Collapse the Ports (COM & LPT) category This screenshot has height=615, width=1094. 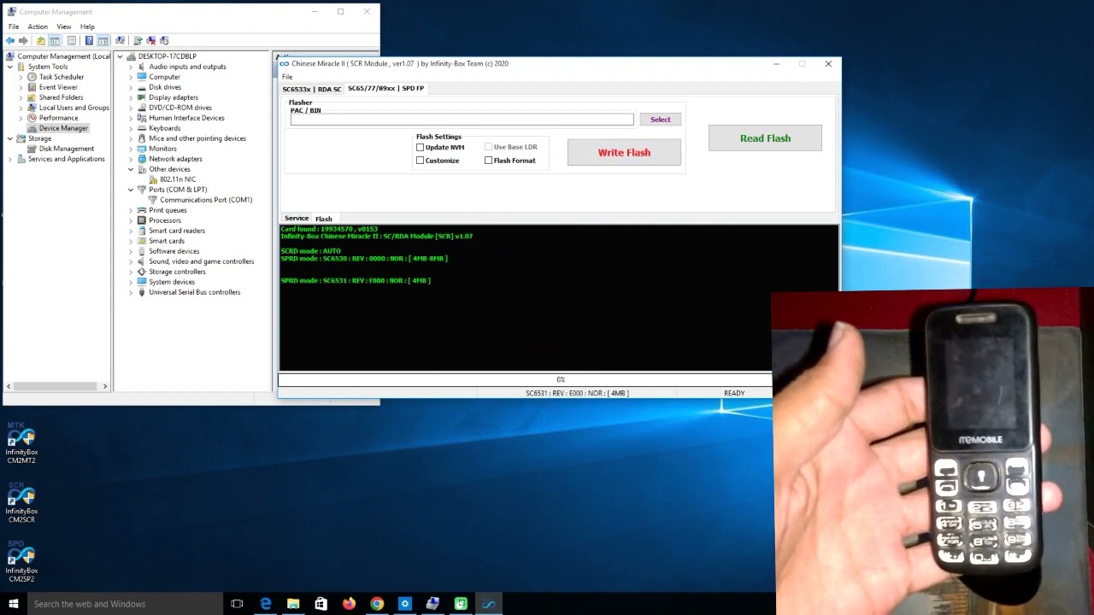[x=131, y=190]
